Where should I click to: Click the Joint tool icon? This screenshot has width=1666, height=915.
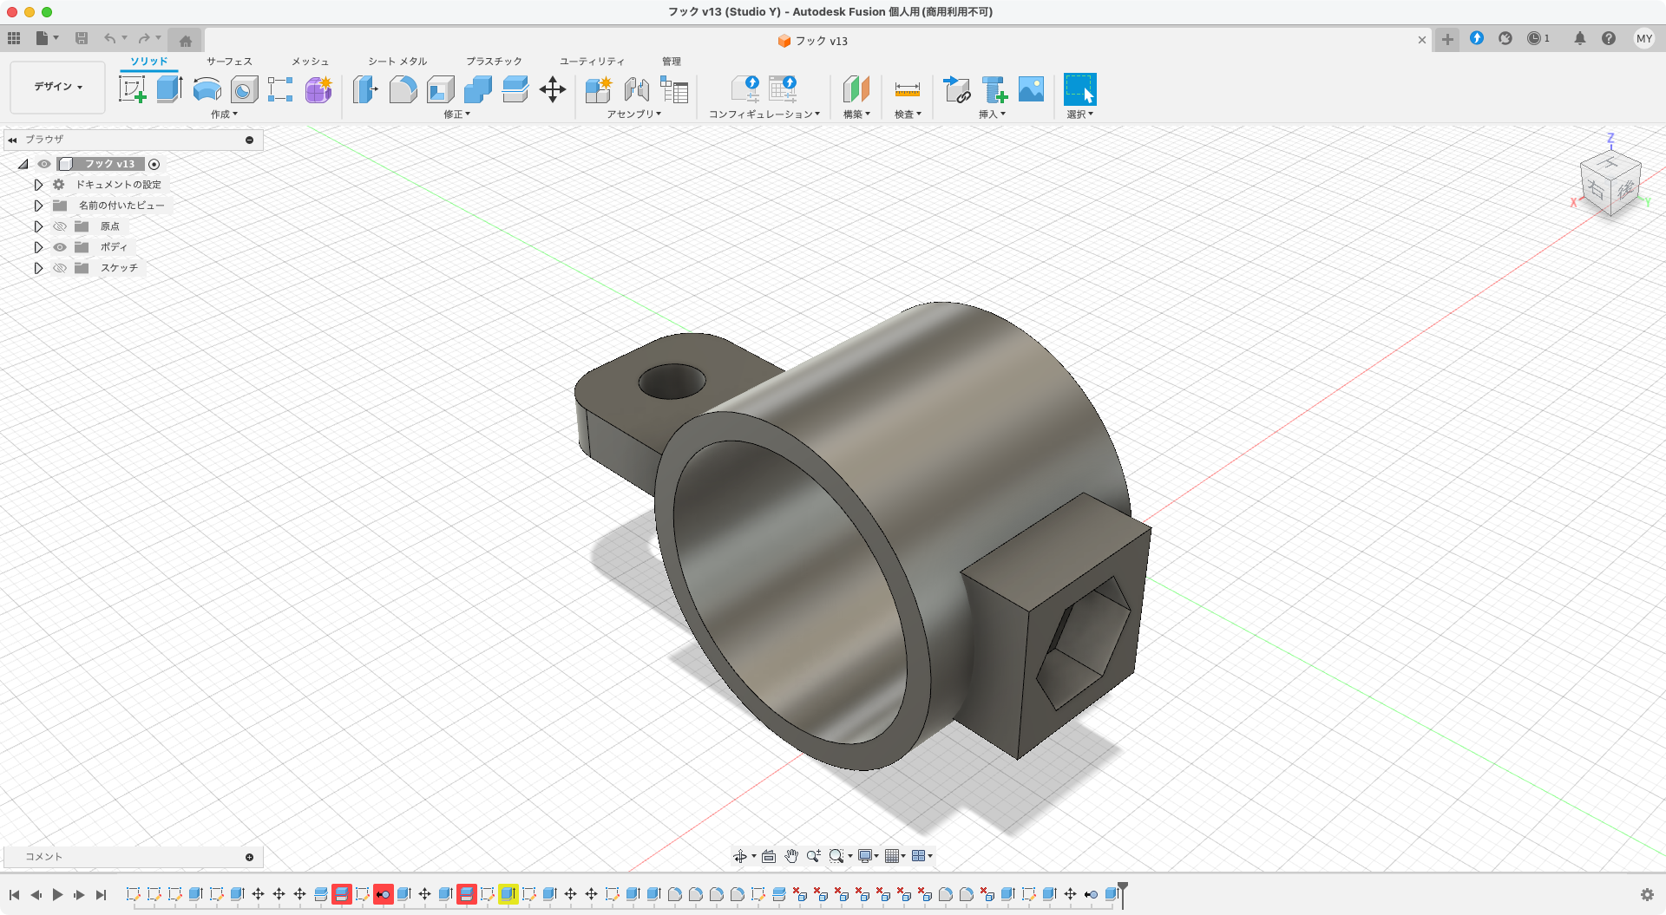click(x=636, y=89)
